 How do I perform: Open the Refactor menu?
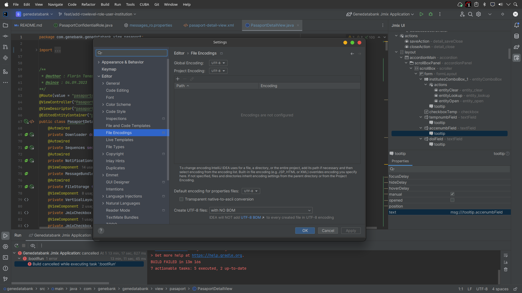tap(88, 4)
